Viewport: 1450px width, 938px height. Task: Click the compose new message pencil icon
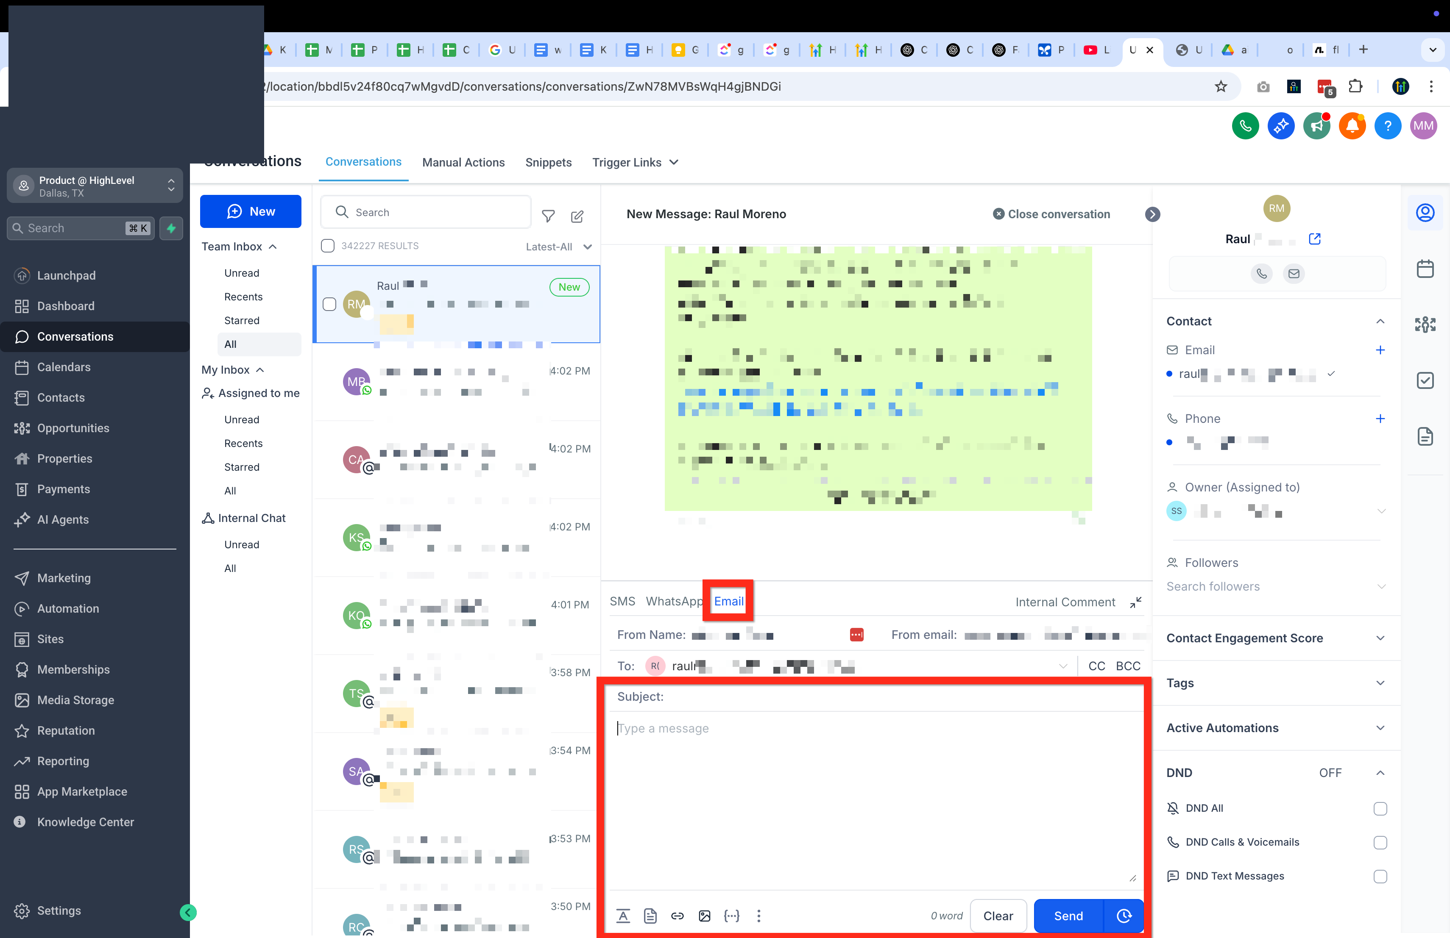click(577, 216)
